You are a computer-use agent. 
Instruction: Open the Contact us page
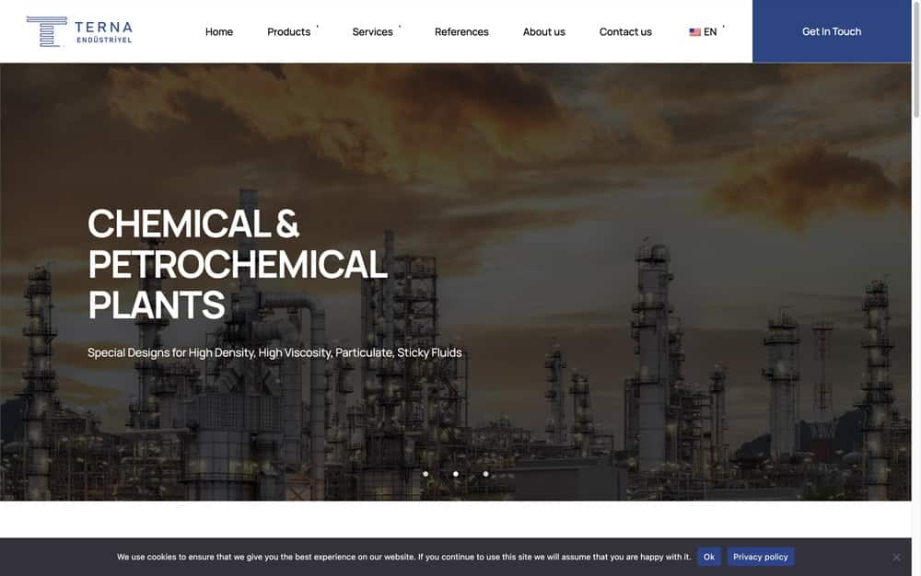click(625, 31)
